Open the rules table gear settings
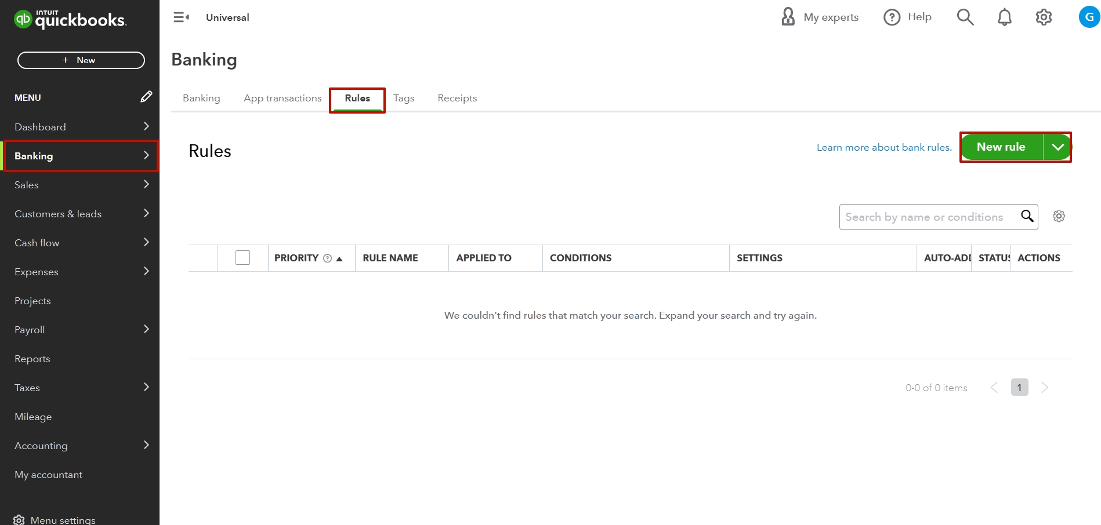 (1059, 216)
